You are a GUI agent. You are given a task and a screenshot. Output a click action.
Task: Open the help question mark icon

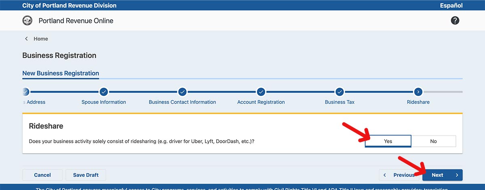click(x=455, y=21)
